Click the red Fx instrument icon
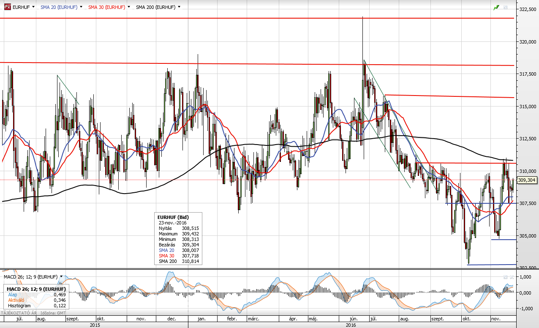Viewport: 539px width, 328px height. [x=8, y=7]
